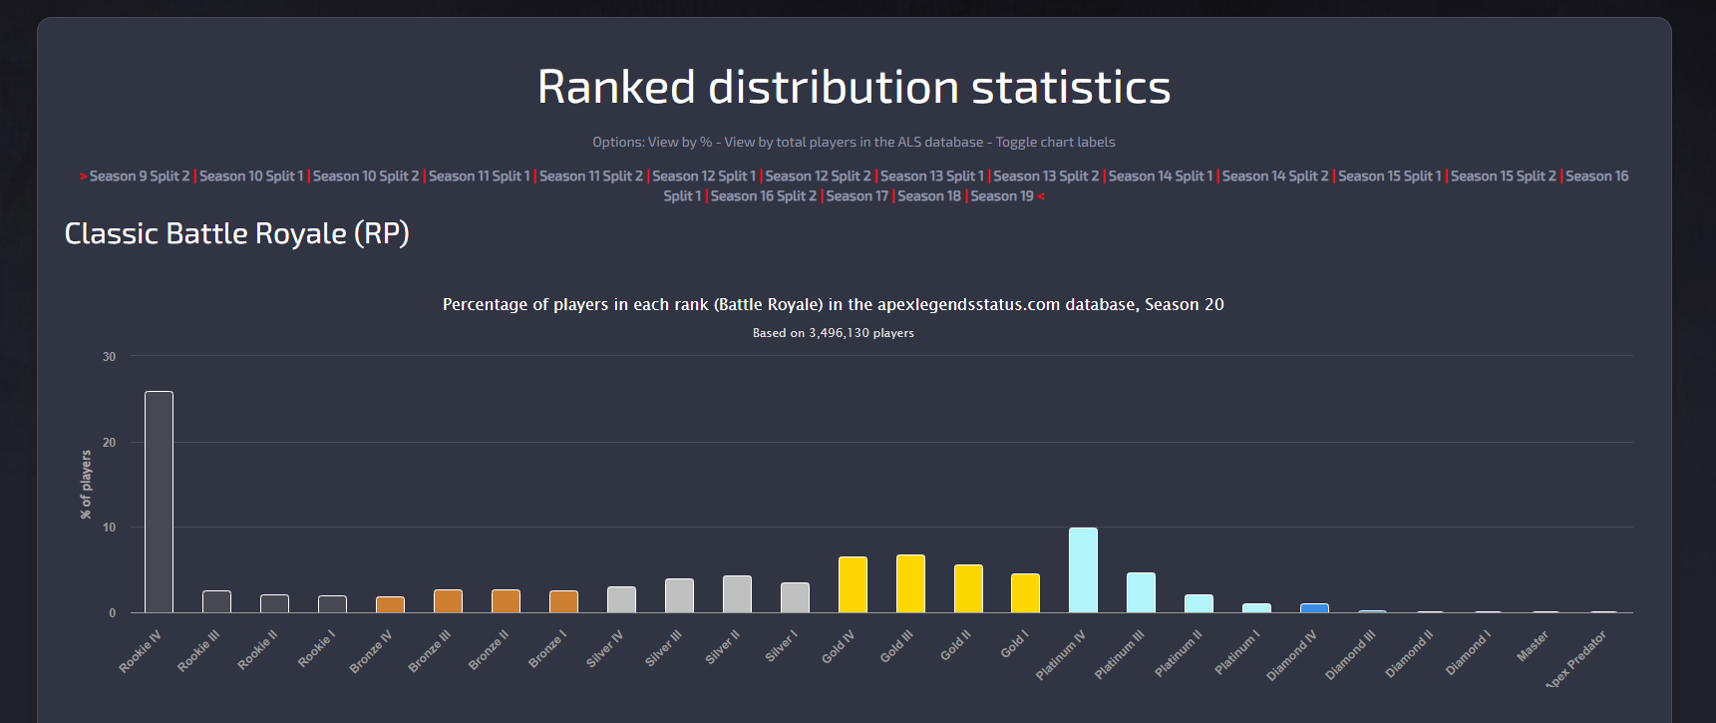Navigate to Season 16 Split 2
Image resolution: width=1716 pixels, height=723 pixels.
pyautogui.click(x=763, y=196)
